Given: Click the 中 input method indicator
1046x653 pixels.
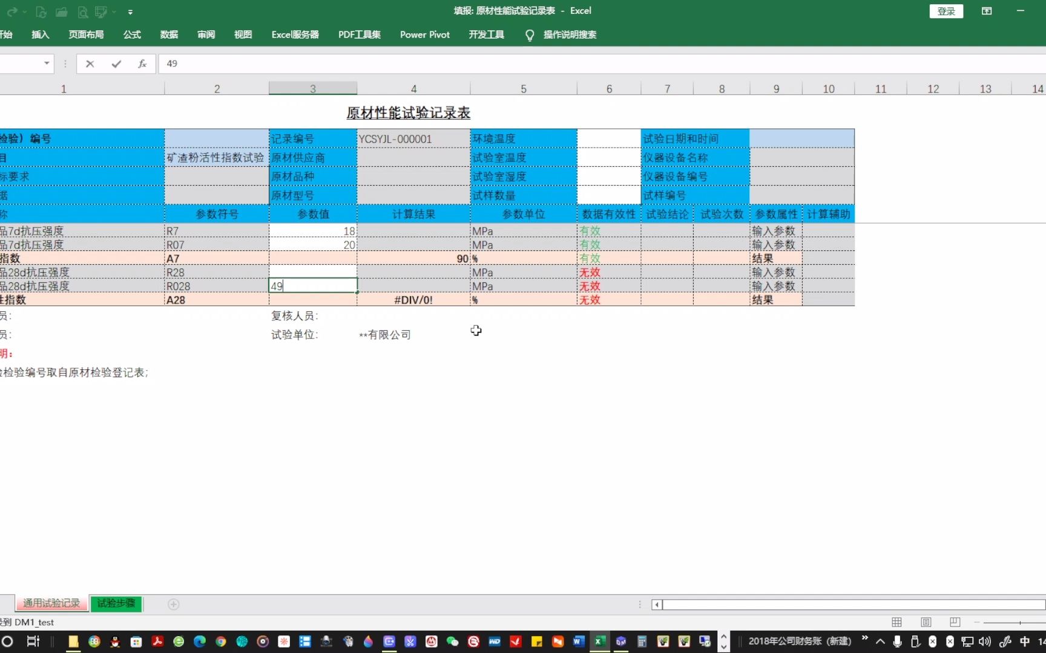Looking at the screenshot, I should coord(1025,642).
